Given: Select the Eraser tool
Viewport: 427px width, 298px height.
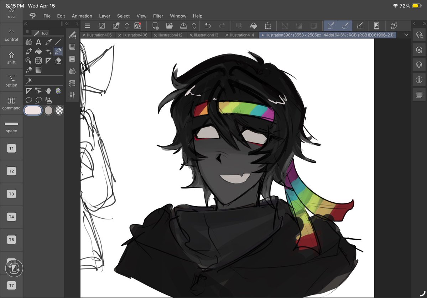Looking at the screenshot, I should 58,60.
